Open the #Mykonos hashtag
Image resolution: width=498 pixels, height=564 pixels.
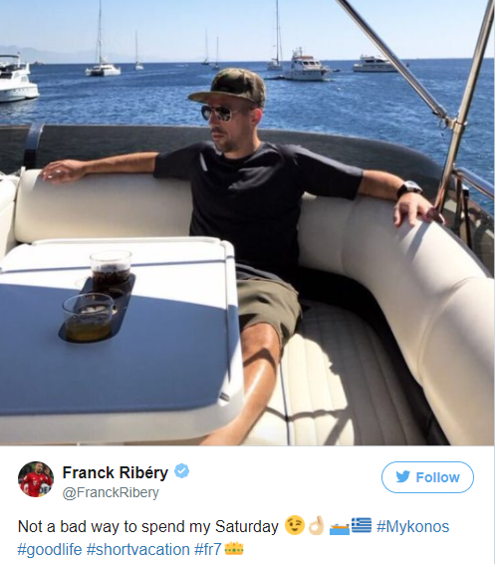(412, 526)
